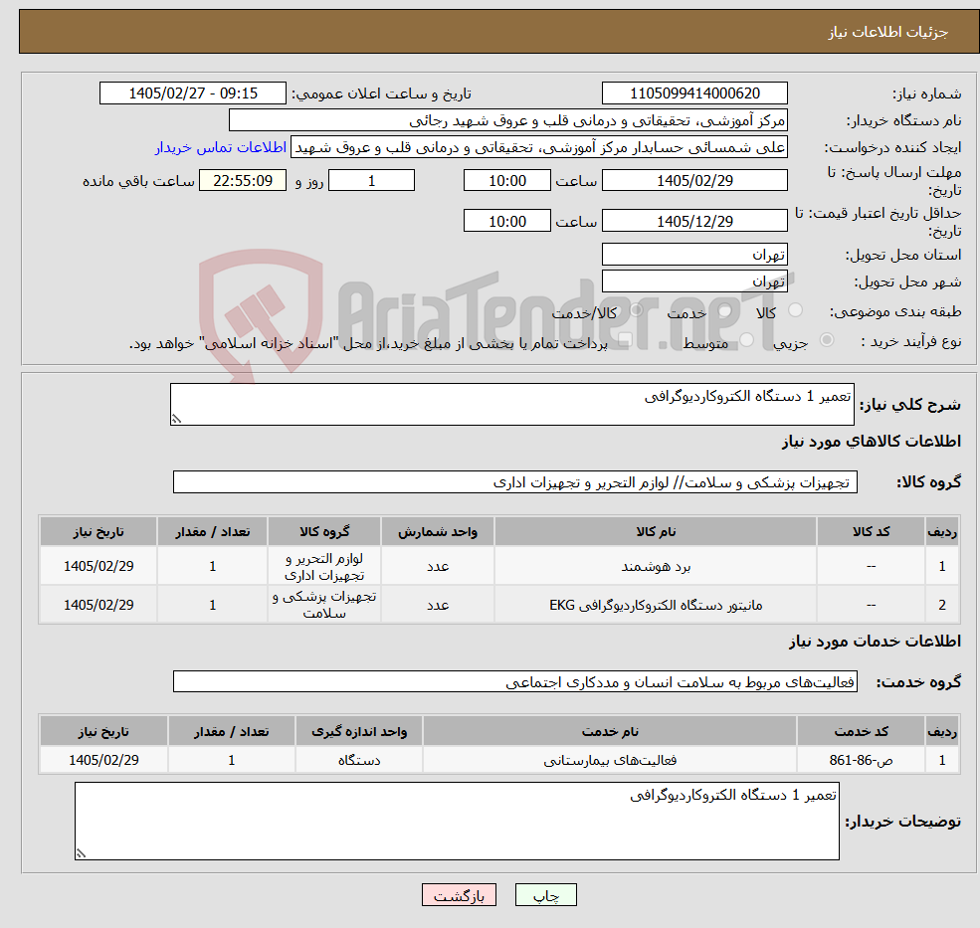Click the برد هوشمند item cell

click(x=655, y=566)
